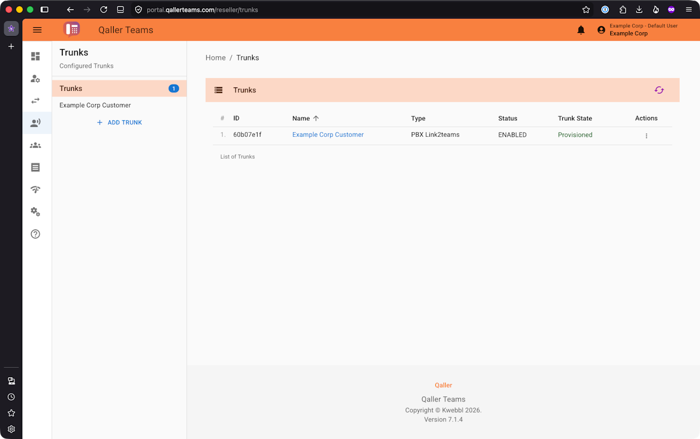Open the transfer arrows sidebar icon

[x=36, y=101]
